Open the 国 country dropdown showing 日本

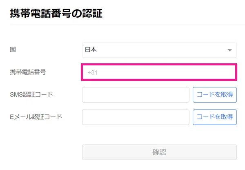159,50
